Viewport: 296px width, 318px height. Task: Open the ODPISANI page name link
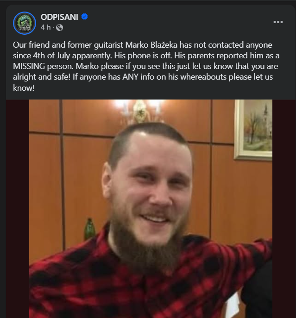pos(59,17)
